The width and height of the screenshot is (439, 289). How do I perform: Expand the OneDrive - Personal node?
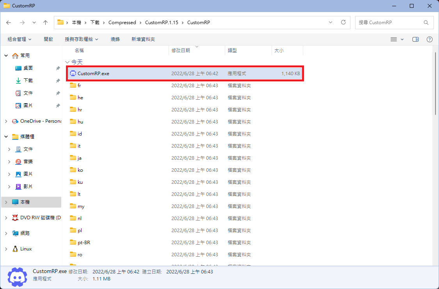6,121
